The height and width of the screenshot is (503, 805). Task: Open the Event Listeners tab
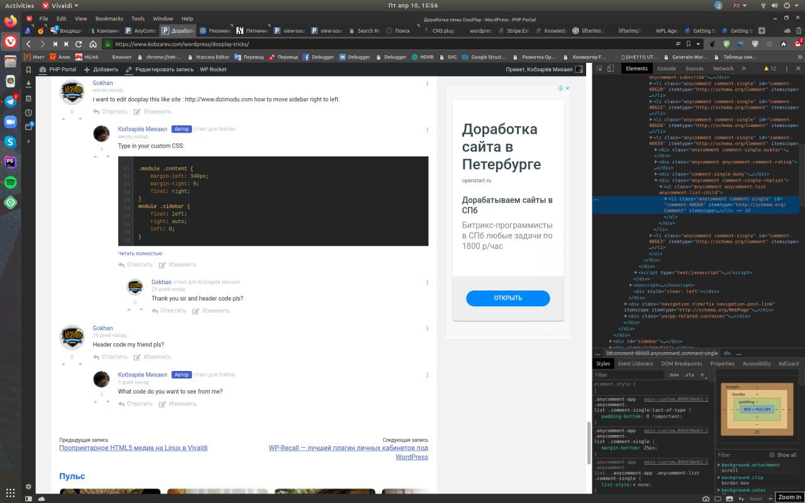(635, 363)
